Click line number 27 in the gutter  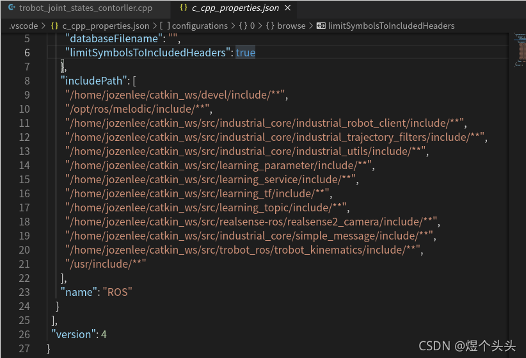point(24,349)
